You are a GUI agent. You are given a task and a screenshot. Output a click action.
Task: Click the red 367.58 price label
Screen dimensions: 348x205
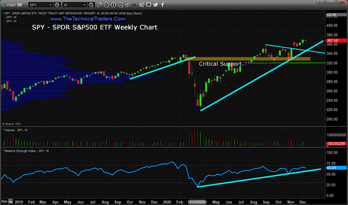coord(336,41)
